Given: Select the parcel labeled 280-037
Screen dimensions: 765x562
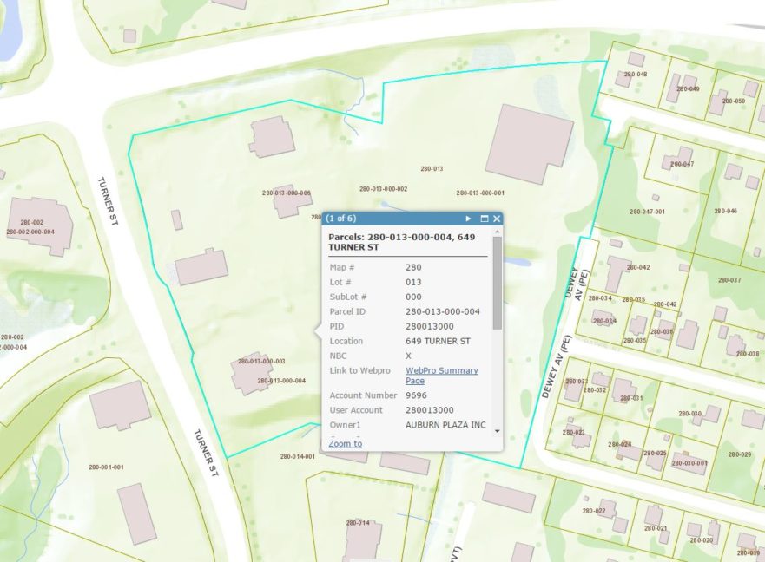Looking at the screenshot, I should (729, 280).
